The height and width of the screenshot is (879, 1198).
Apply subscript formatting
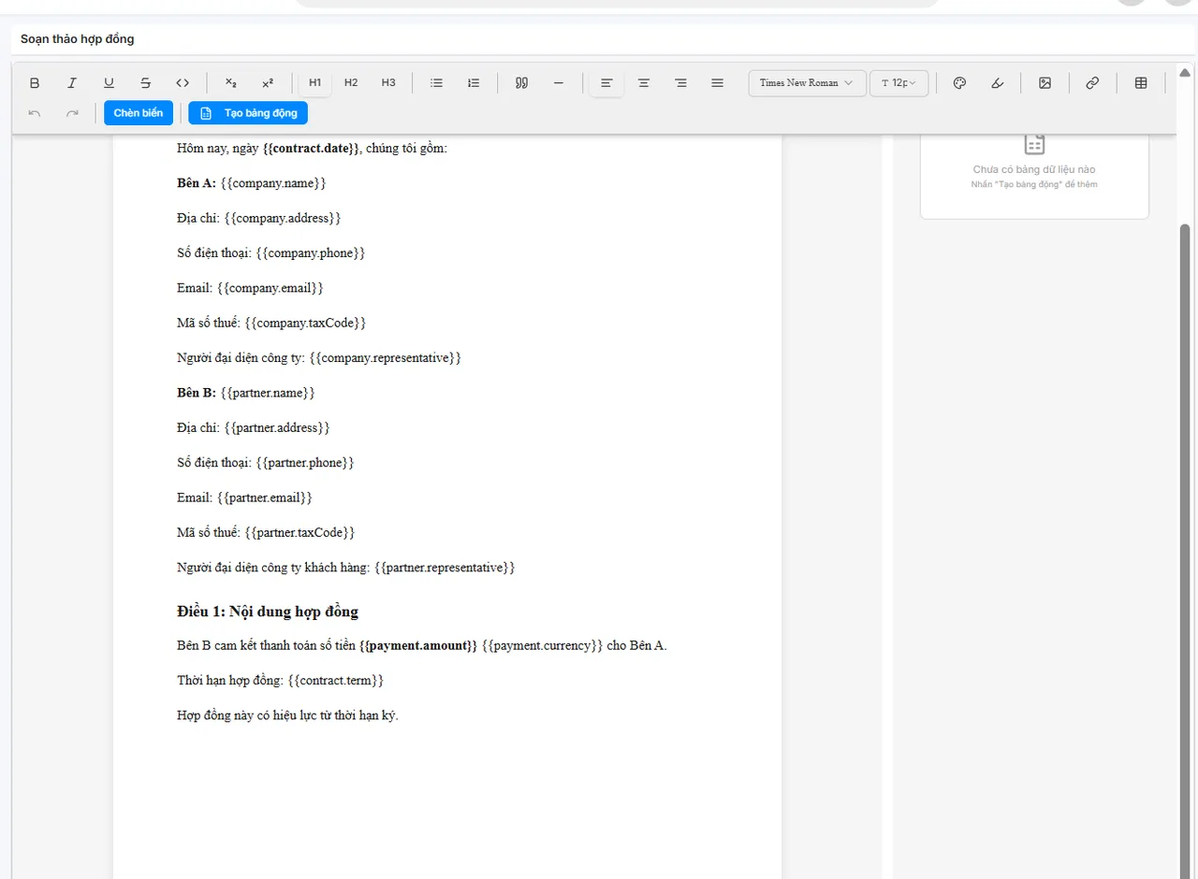click(x=231, y=83)
